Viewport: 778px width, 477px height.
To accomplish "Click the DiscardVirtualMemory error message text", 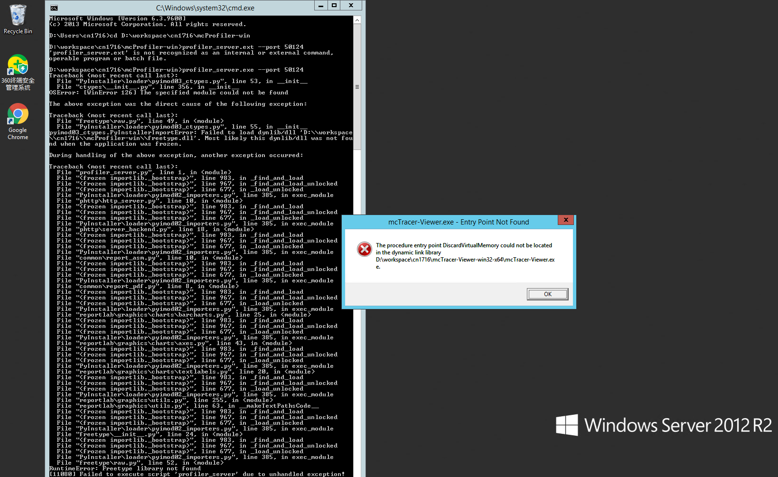I will (464, 245).
